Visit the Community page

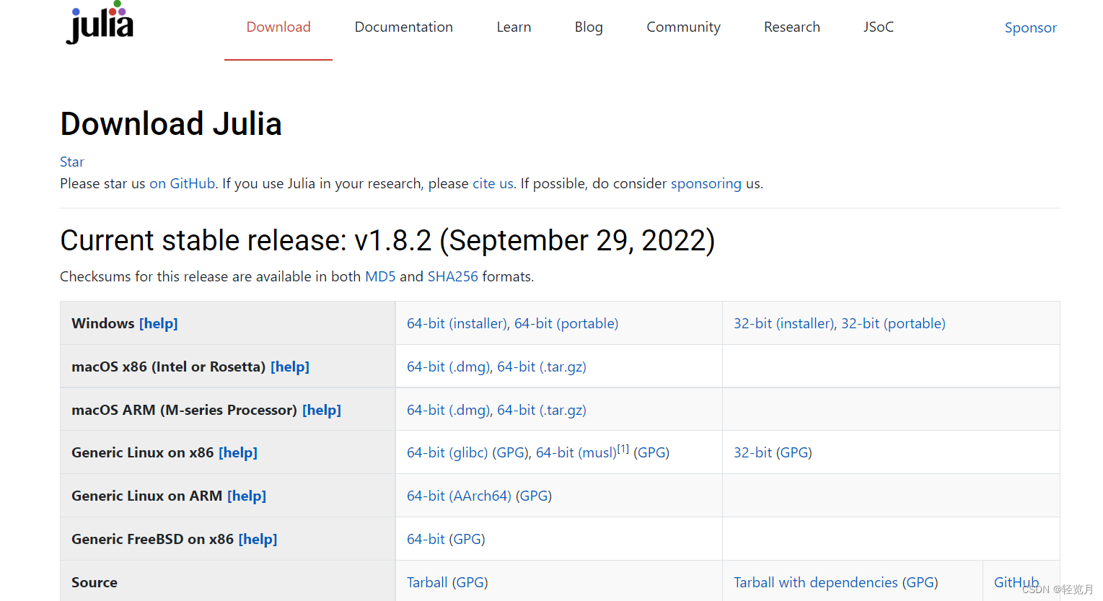click(x=683, y=27)
